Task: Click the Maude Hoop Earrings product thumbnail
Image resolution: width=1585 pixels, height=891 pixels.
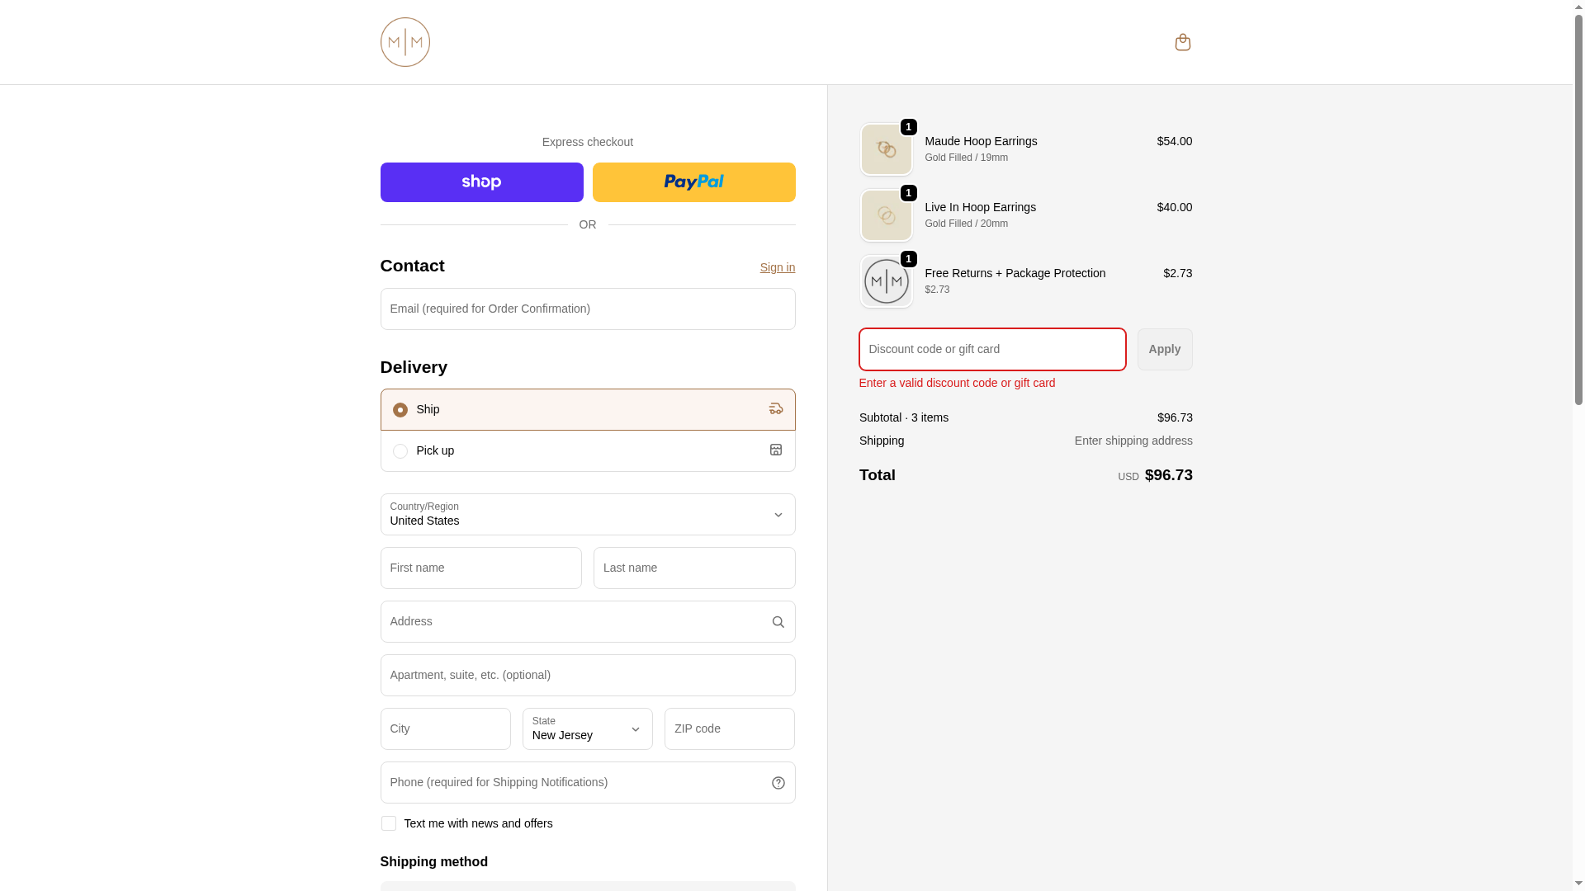Action: click(x=886, y=149)
